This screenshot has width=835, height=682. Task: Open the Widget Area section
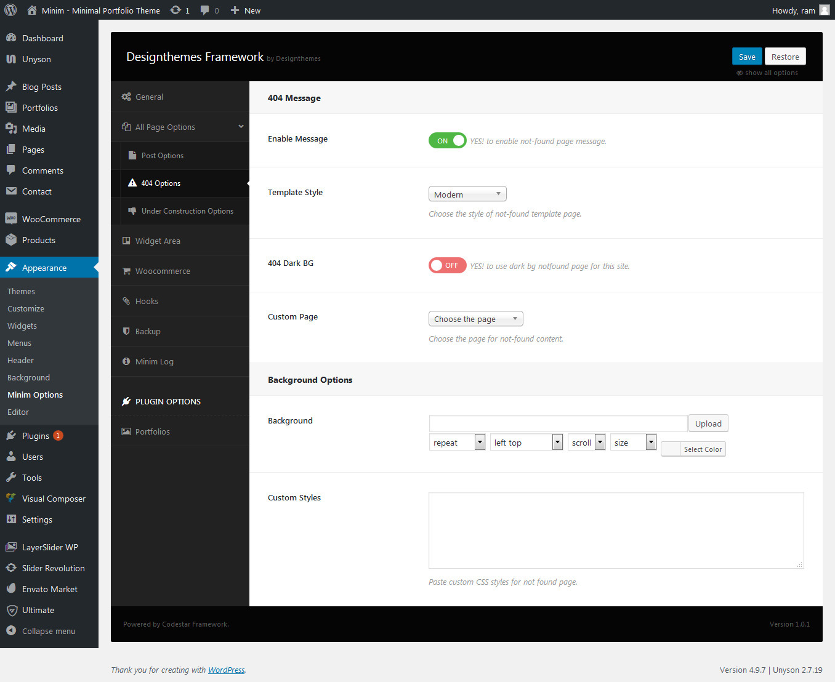[180, 241]
